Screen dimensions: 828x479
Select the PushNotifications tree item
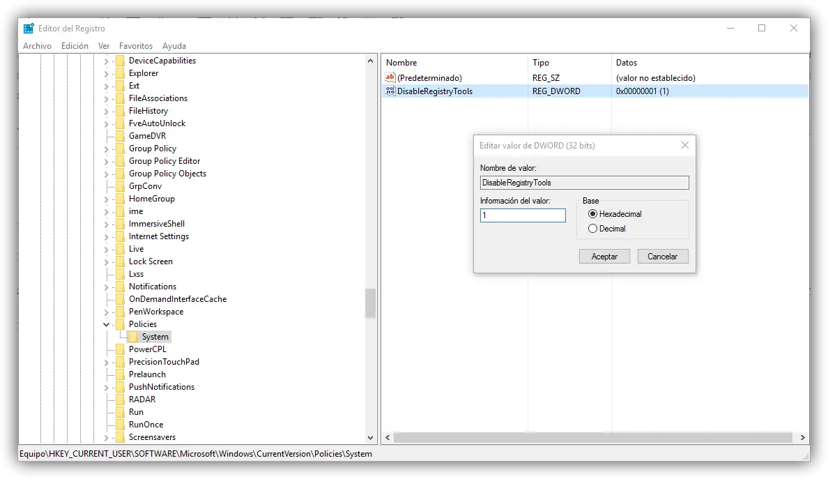162,387
